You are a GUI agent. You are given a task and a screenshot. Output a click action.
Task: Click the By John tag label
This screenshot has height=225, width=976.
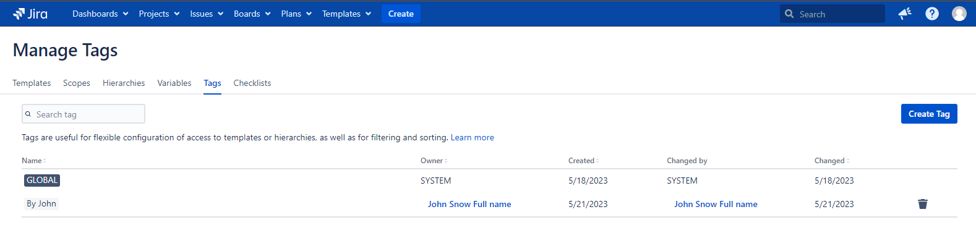(x=41, y=203)
